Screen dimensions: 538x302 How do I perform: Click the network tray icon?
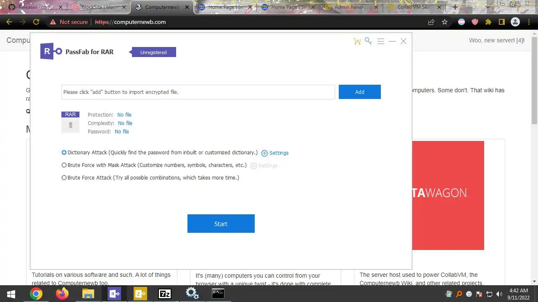coord(489,294)
